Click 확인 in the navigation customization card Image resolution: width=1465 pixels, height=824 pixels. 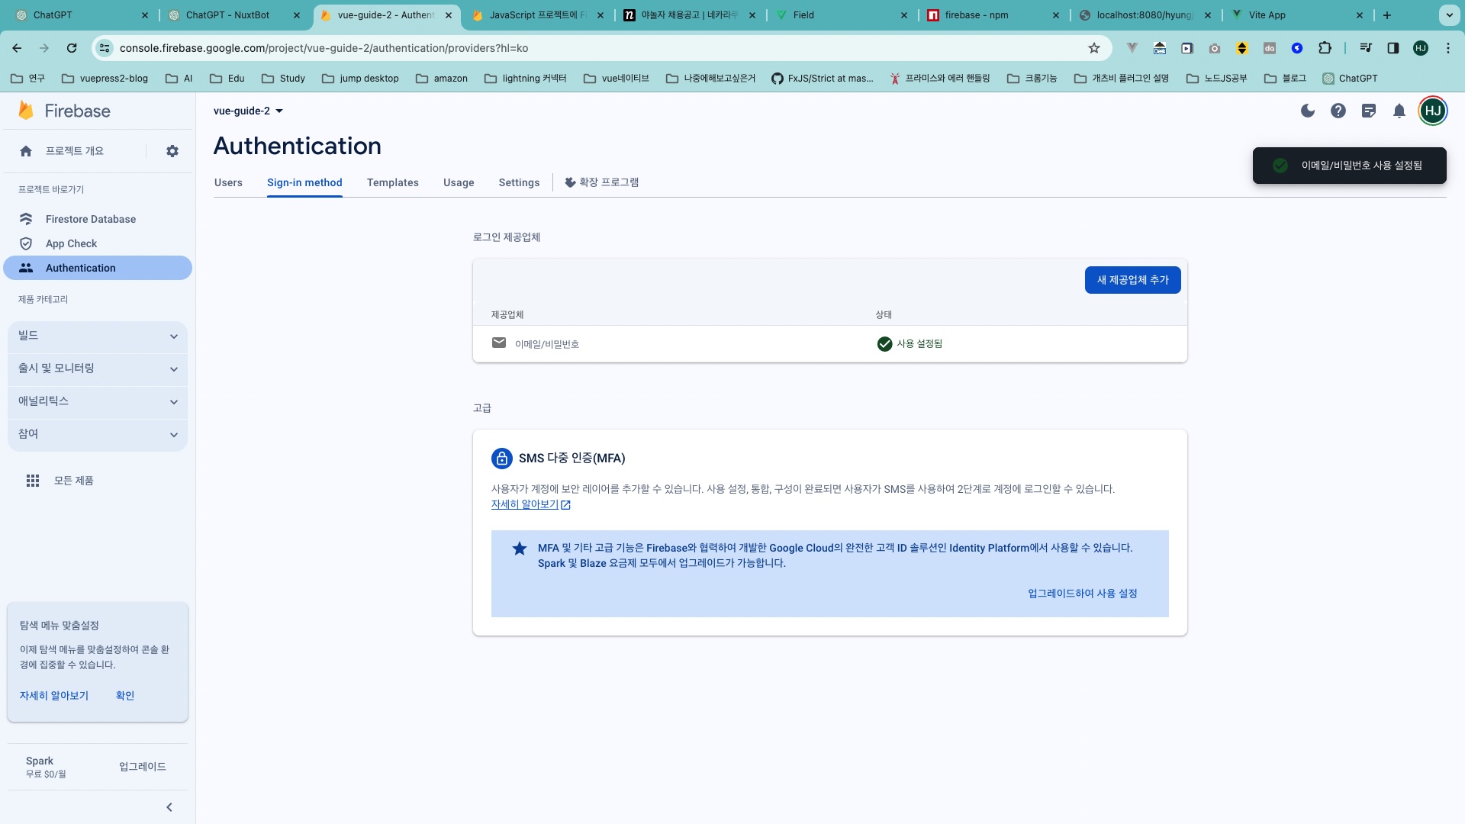(125, 696)
